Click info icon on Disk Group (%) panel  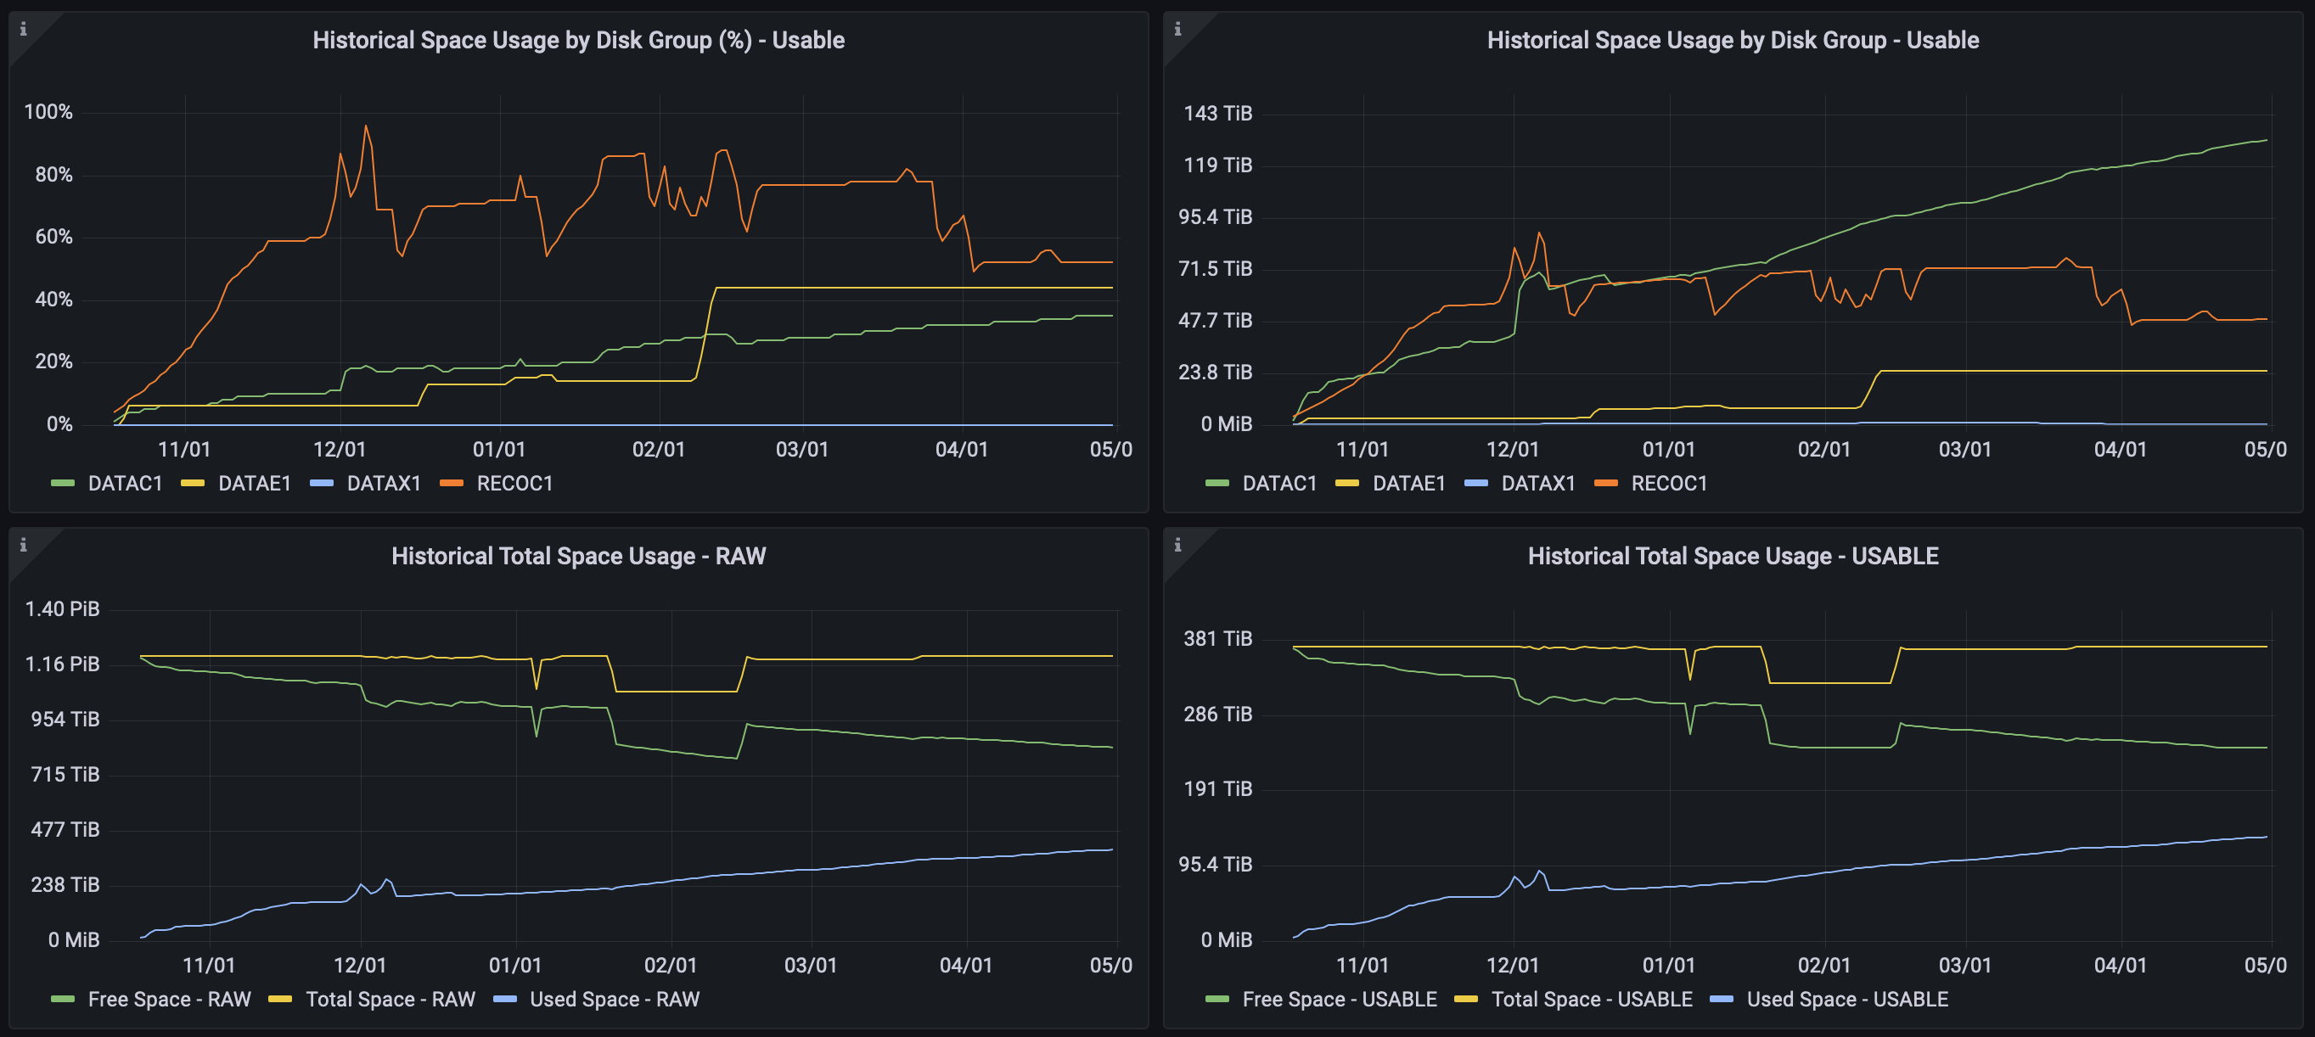24,30
